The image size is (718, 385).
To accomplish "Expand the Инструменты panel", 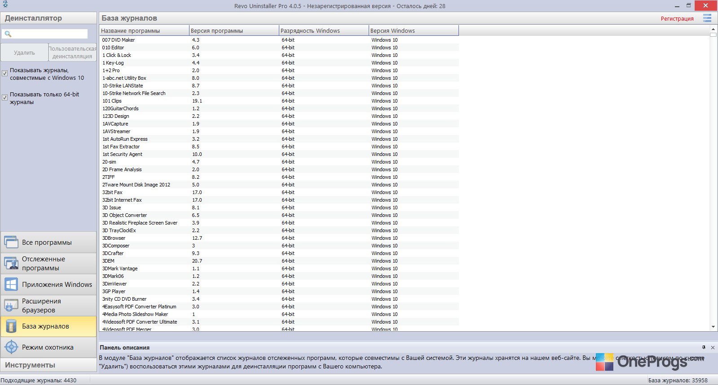I will coord(48,365).
